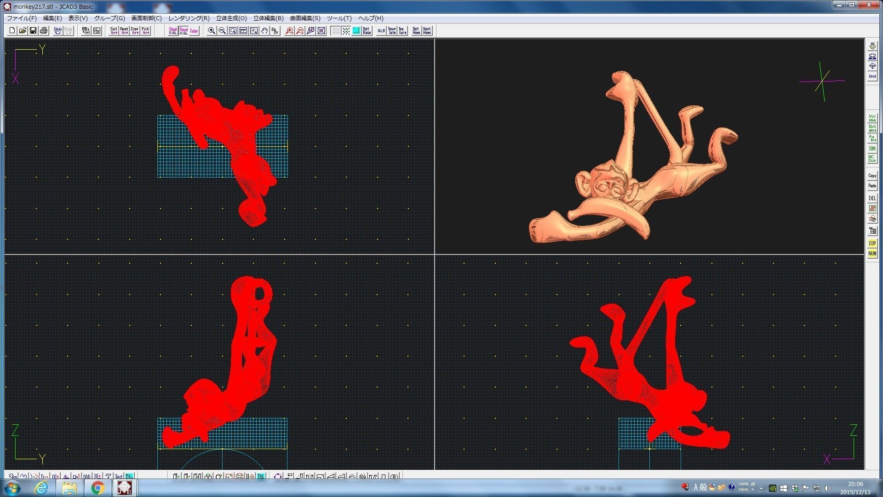This screenshot has width=883, height=497.
Task: Toggle the yellow NUM indicator button
Action: (872, 254)
